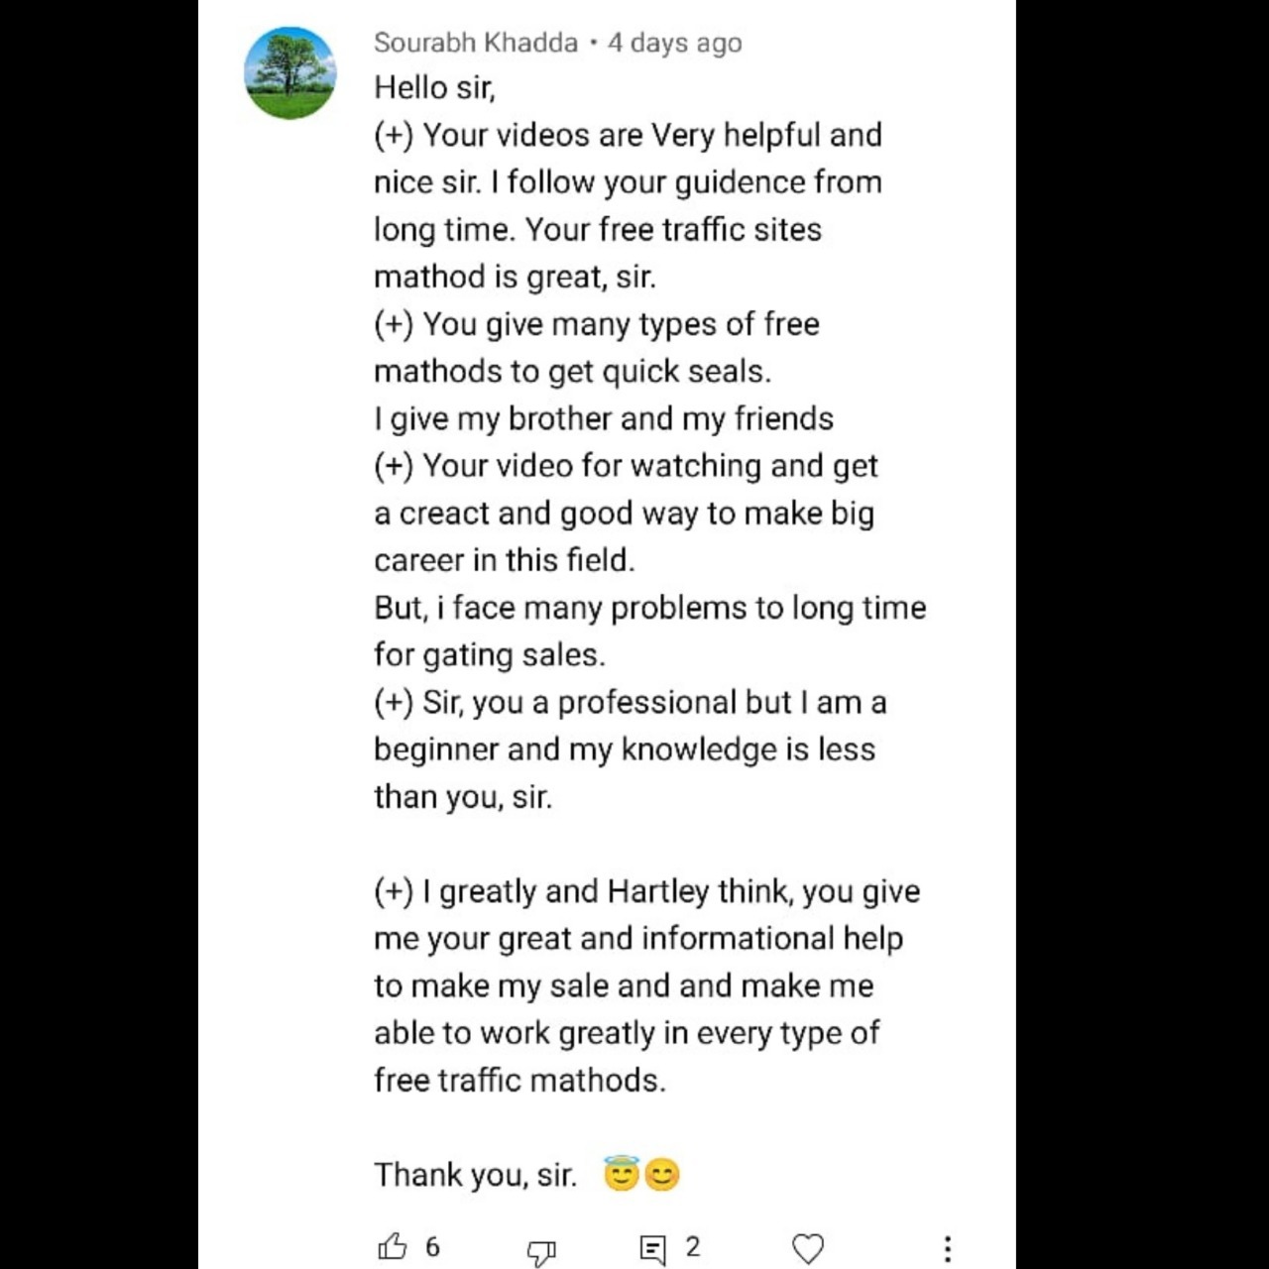Click the like count number 6
This screenshot has width=1269, height=1269.
tap(432, 1246)
